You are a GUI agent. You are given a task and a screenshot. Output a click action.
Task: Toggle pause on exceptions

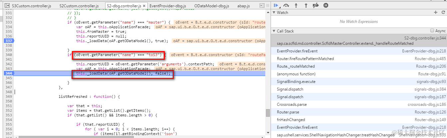coord(326,5)
